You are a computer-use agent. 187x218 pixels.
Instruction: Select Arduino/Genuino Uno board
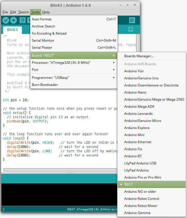pyautogui.click(x=152, y=78)
